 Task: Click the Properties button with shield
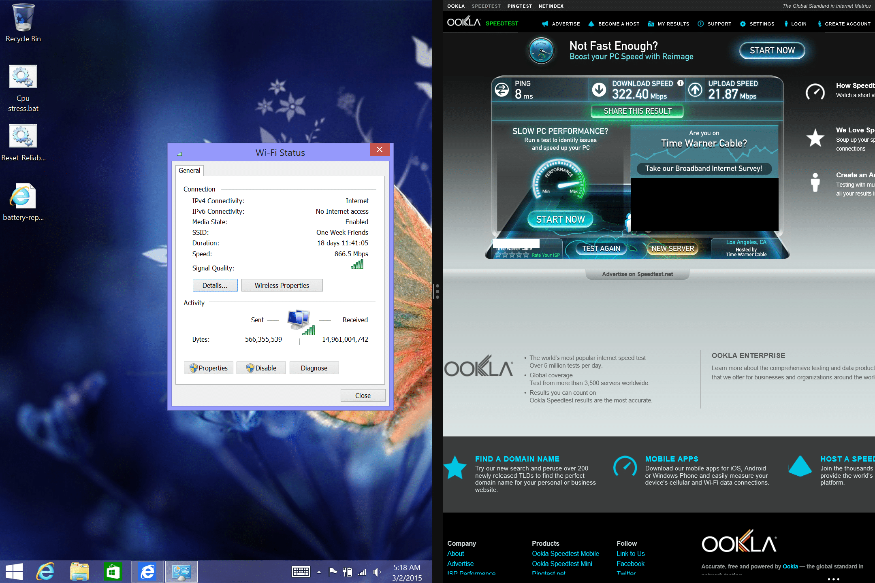tap(209, 368)
